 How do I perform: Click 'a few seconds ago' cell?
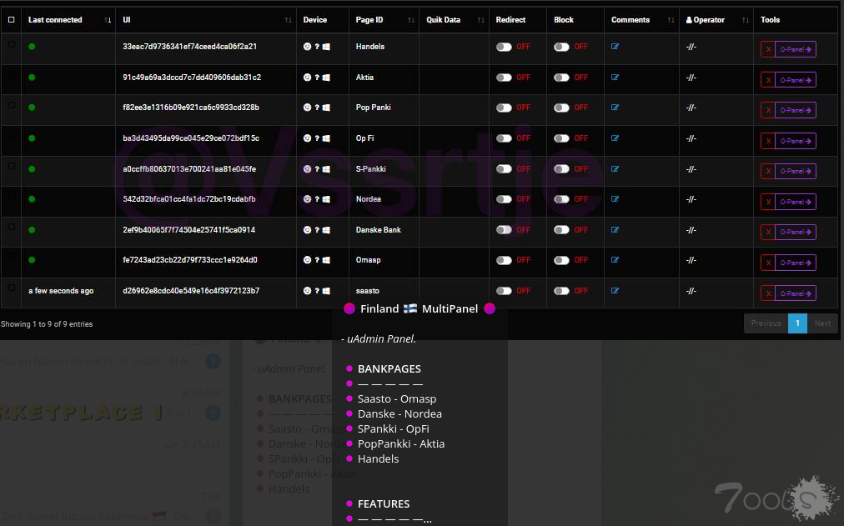coord(61,291)
